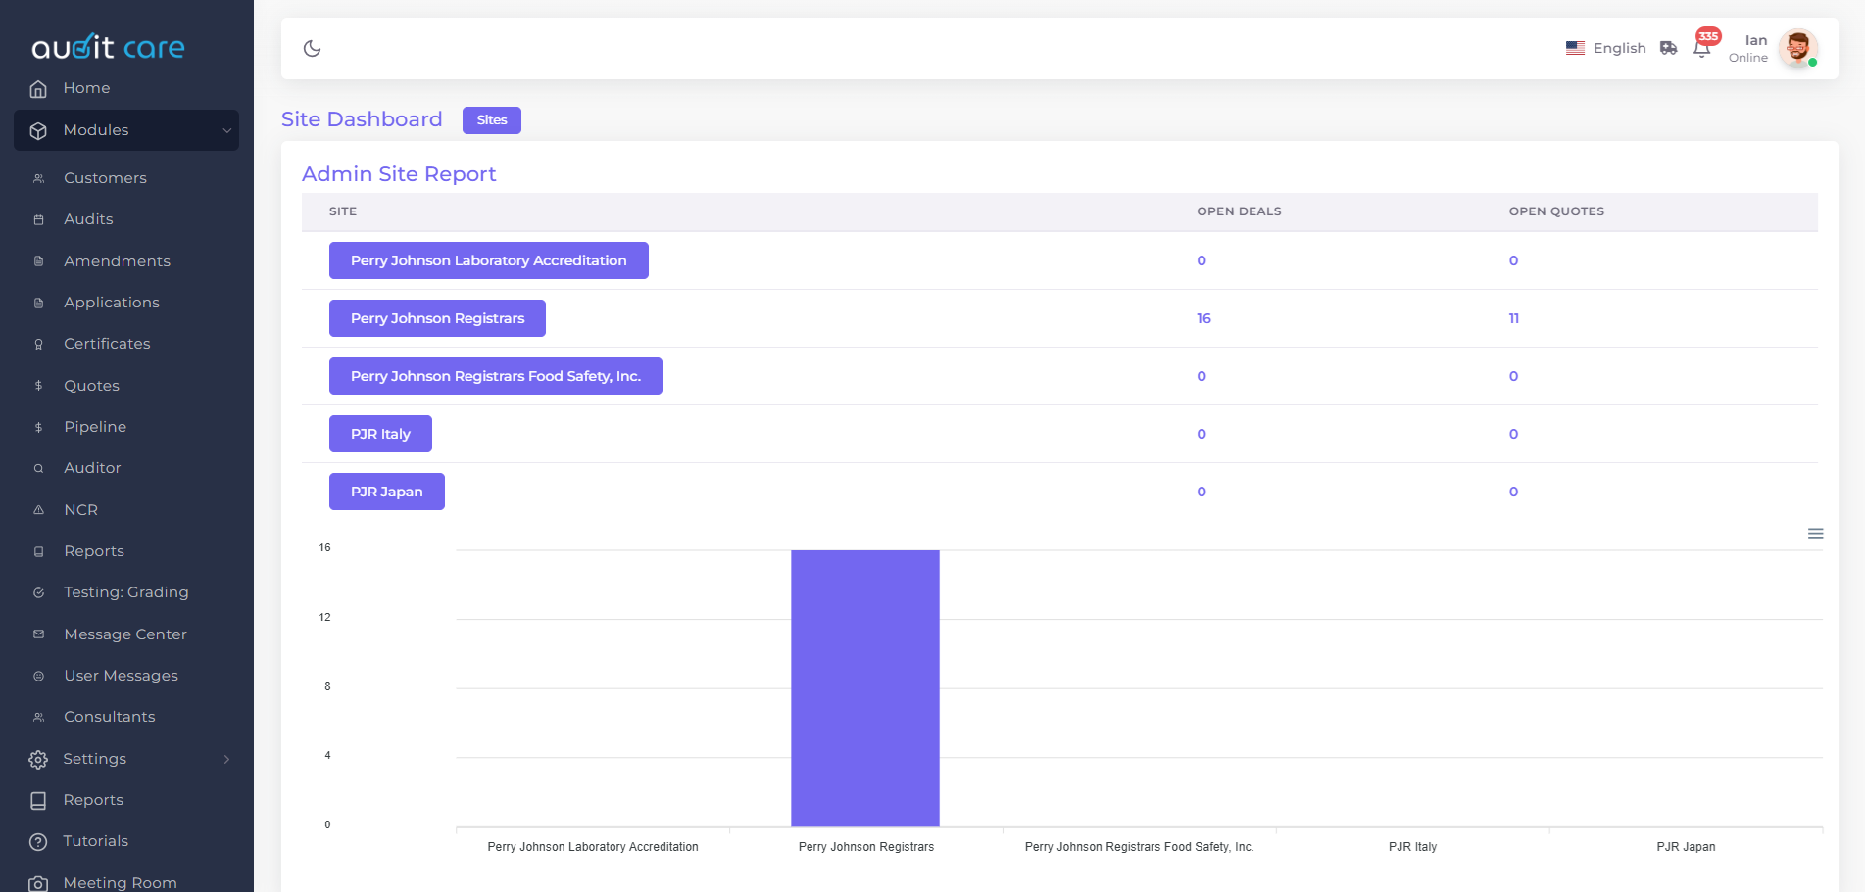1865x892 pixels.
Task: Click the Tutorials help icon
Action: click(38, 842)
